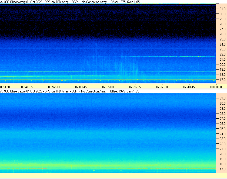Screen dimensions: 227x179
Task: Pick the 21.0 frequency label on LCP axis
Action: [x=223, y=149]
